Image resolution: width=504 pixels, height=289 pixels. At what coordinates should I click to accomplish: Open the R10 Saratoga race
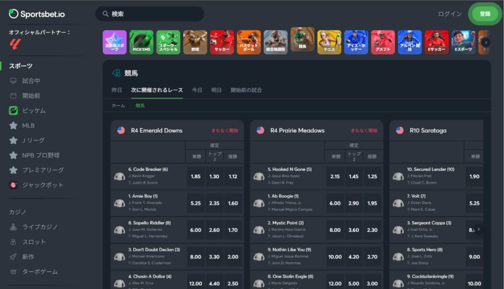[428, 130]
